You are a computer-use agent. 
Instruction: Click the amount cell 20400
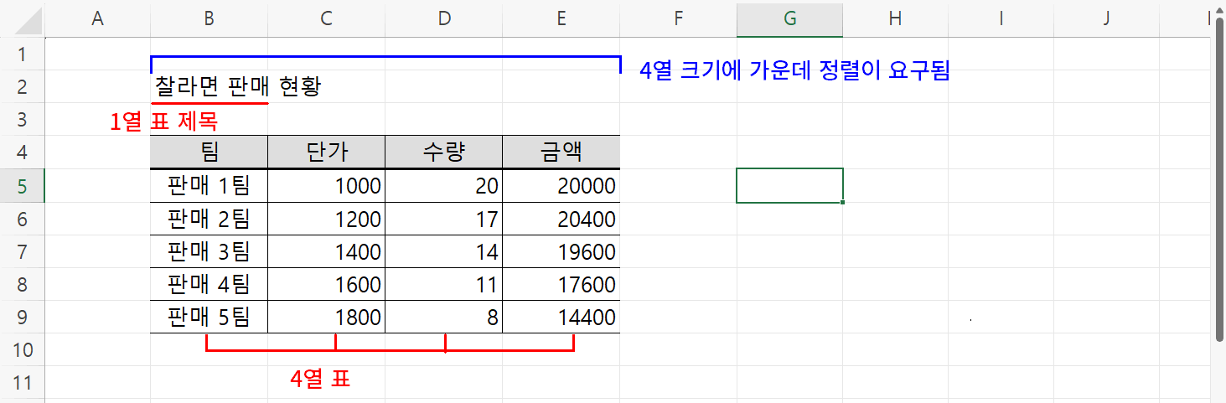561,219
